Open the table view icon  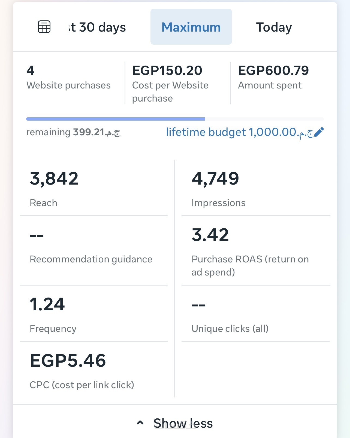click(x=44, y=27)
